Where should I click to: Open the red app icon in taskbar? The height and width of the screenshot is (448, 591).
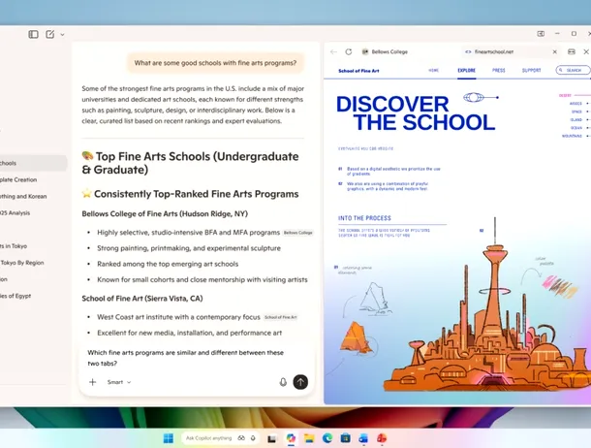pos(382,438)
